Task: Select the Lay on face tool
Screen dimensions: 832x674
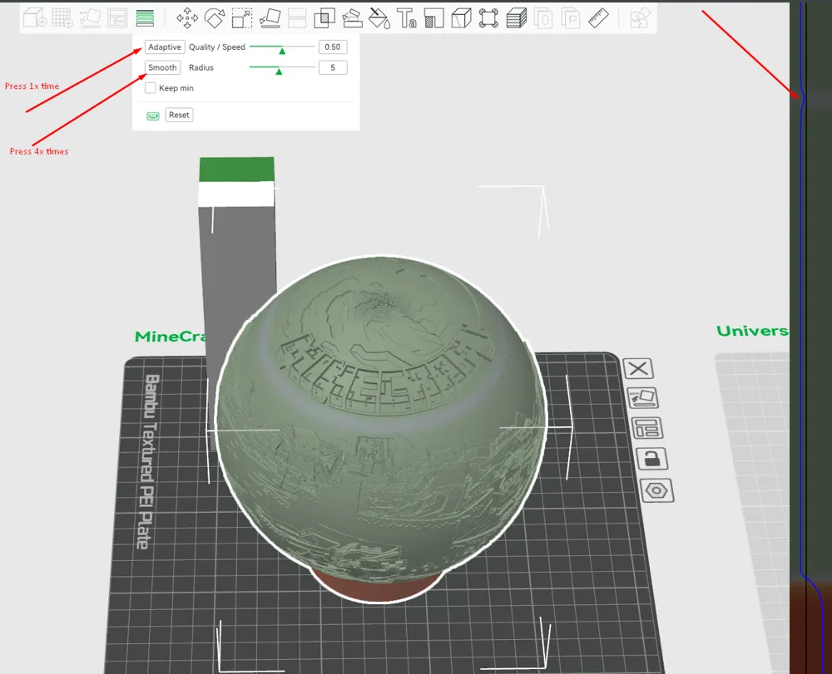Action: click(x=270, y=18)
